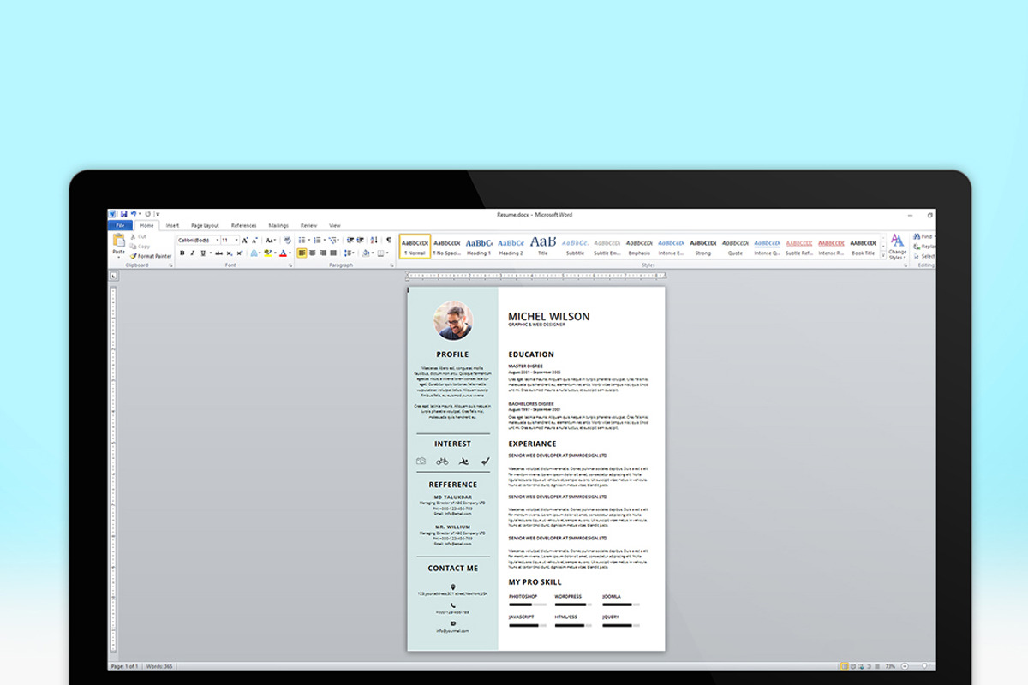
Task: Click red Font Color button
Action: [x=283, y=253]
